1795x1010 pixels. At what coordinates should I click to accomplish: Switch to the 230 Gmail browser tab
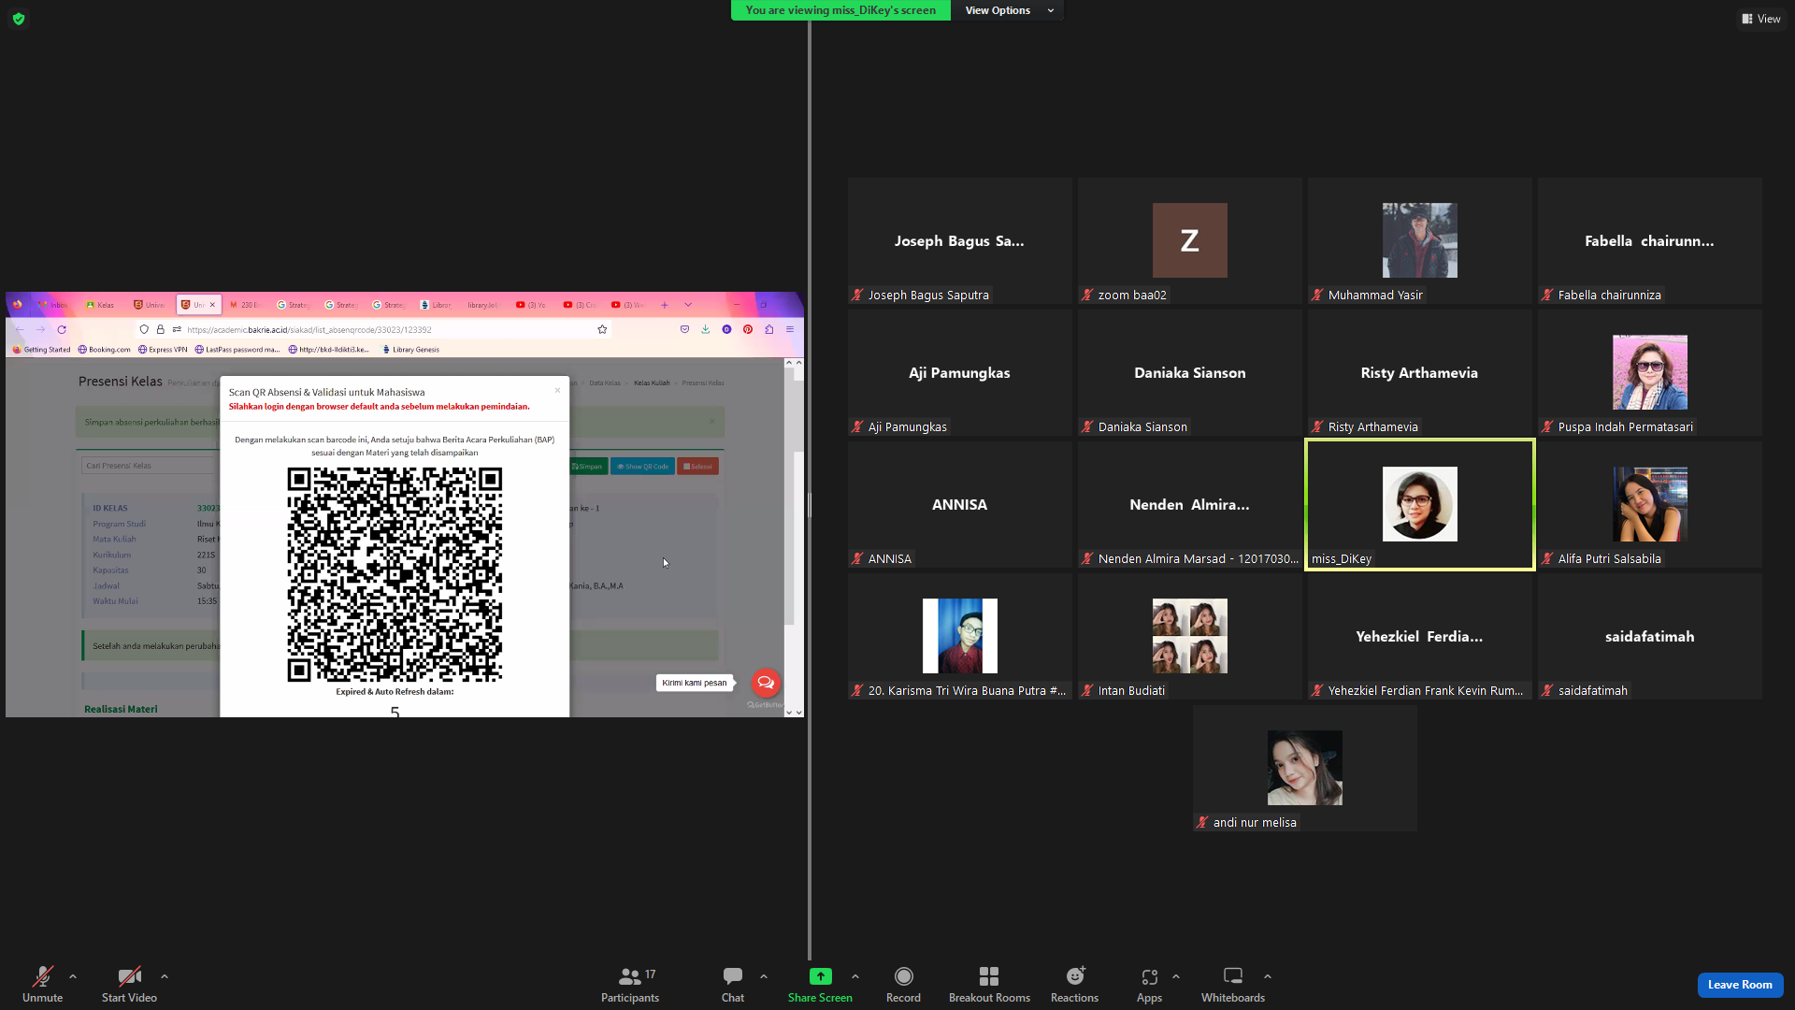pos(245,305)
